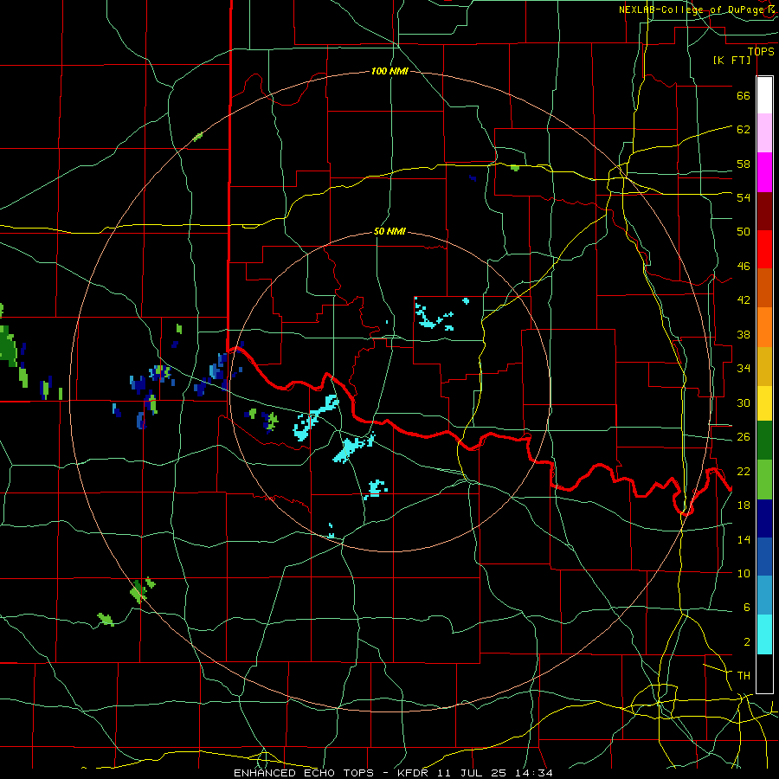
Task: Click the light pink legend swatch
Action: 764,133
